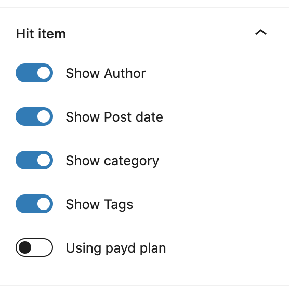Click blue track area of Show Author switch
The height and width of the screenshot is (288, 289).
(27, 73)
